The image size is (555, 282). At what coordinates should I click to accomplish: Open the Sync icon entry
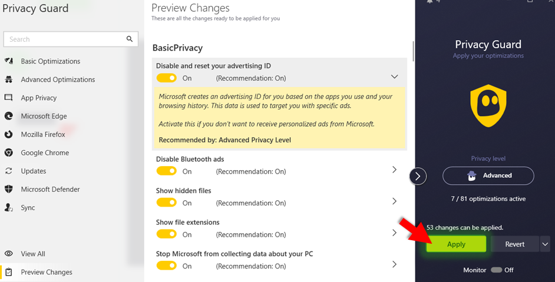[9, 208]
